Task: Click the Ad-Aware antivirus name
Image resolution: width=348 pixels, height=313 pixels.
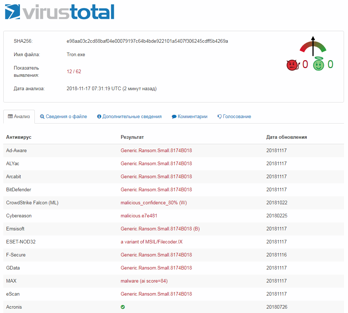Action: pyautogui.click(x=16, y=150)
